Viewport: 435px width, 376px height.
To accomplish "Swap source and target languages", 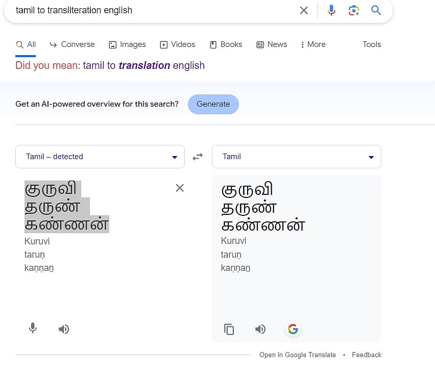I will 198,157.
